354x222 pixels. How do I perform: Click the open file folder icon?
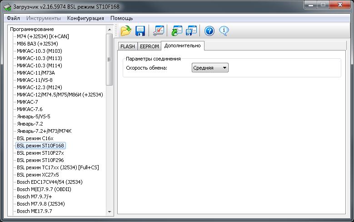tap(126, 30)
